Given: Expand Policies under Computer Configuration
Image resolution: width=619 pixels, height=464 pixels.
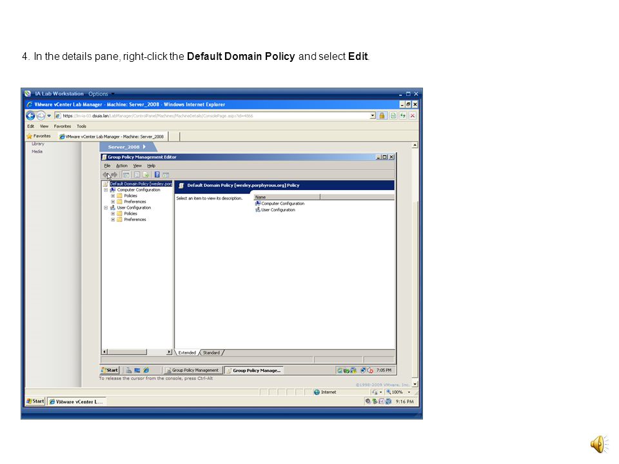Looking at the screenshot, I should [x=113, y=196].
